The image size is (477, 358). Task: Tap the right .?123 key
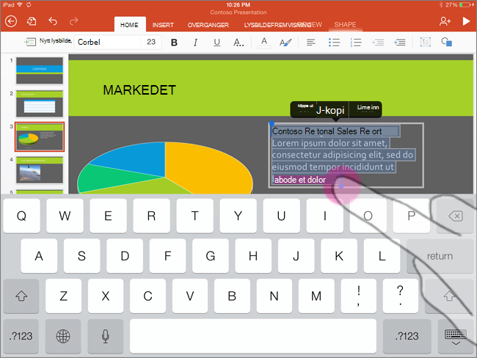[x=407, y=336]
